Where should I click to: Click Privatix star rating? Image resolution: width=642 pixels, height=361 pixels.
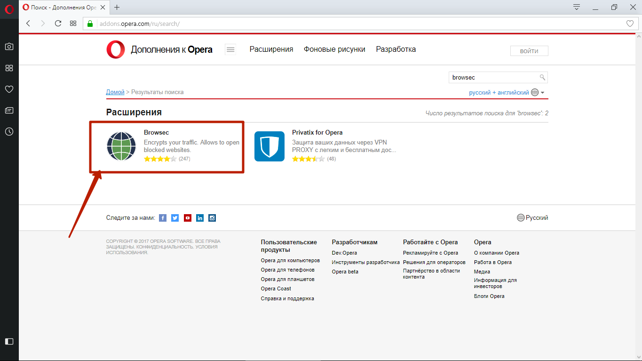309,159
